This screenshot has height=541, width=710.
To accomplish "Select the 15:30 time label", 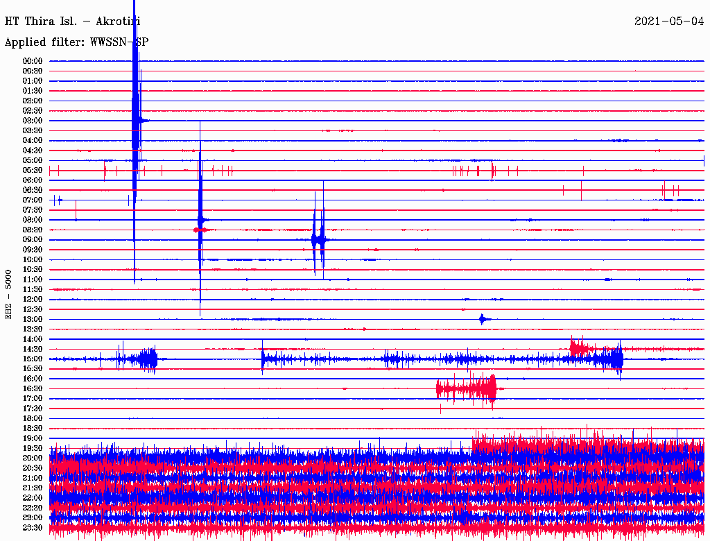I will (32, 369).
